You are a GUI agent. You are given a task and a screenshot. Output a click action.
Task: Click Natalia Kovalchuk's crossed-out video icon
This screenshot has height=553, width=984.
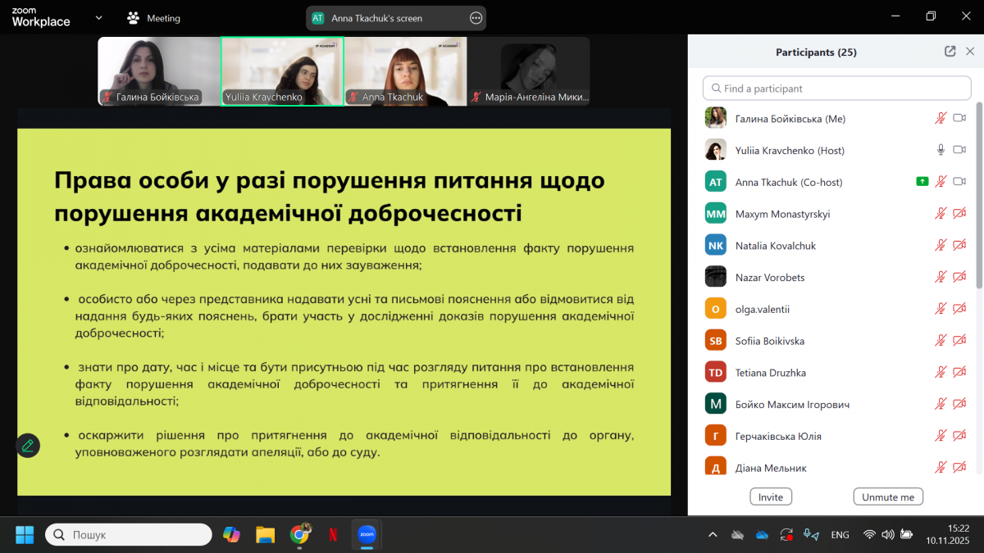959,245
